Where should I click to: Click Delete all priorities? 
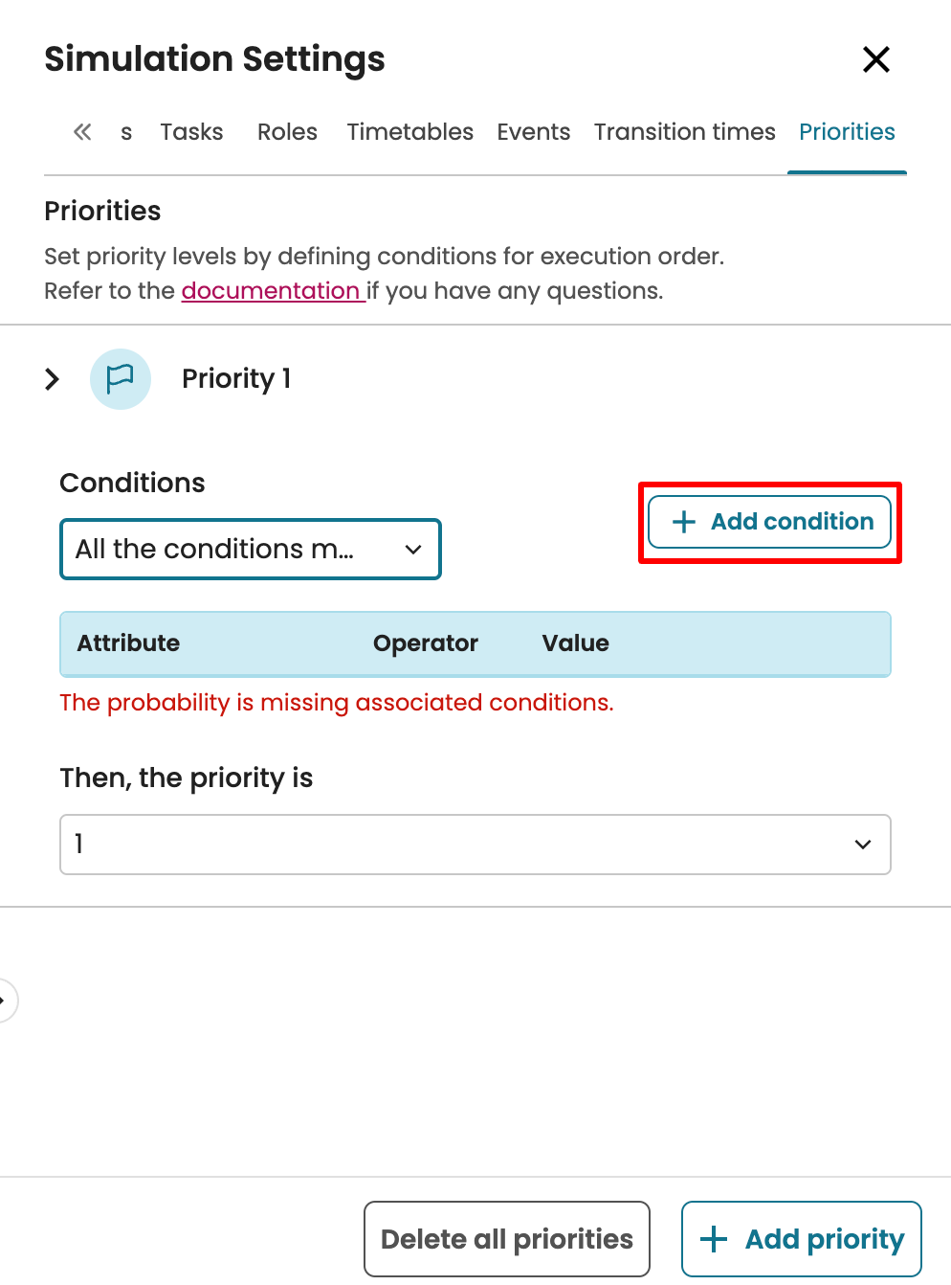tap(507, 1239)
